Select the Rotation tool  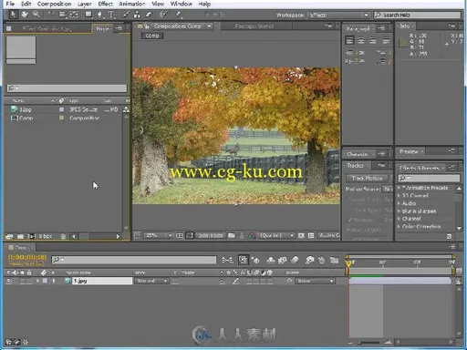coord(51,15)
